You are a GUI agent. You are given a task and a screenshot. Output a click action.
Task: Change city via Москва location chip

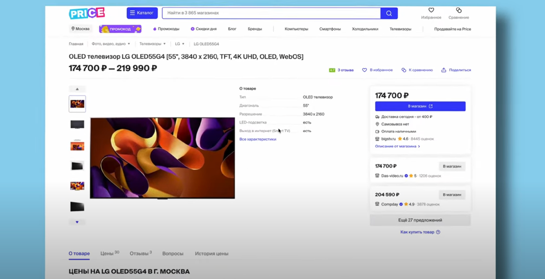coord(80,29)
